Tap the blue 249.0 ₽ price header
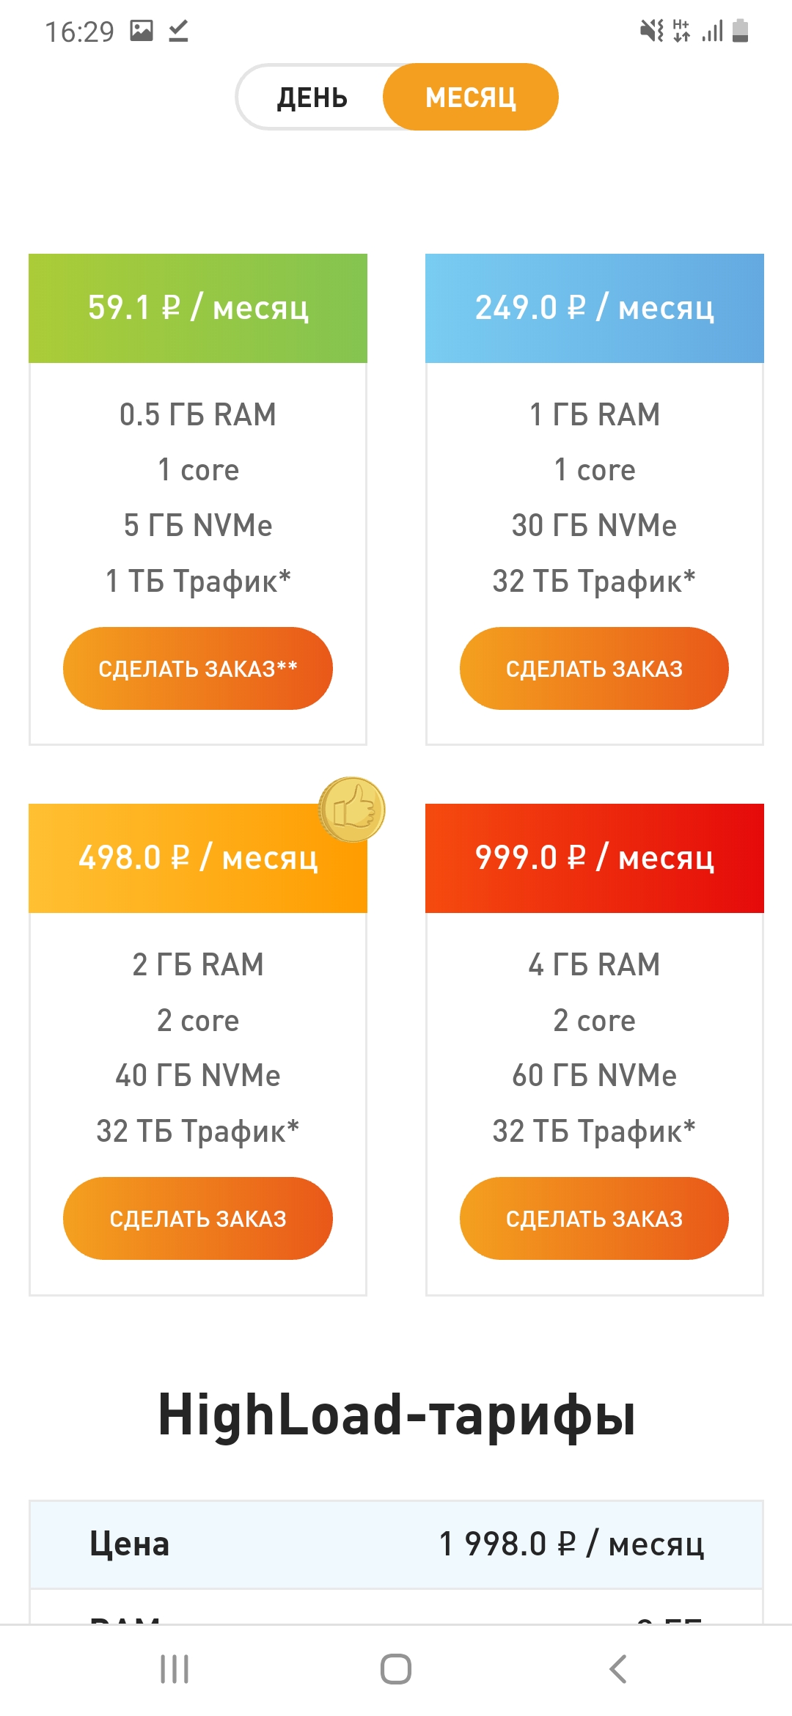The image size is (792, 1716). 594,308
